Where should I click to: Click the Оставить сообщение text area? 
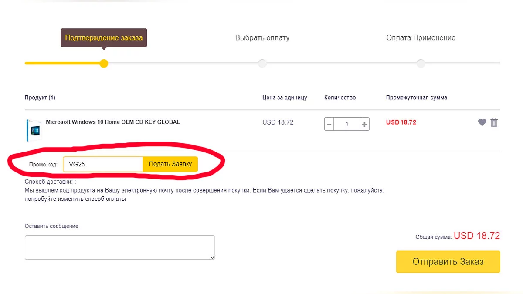tap(119, 247)
